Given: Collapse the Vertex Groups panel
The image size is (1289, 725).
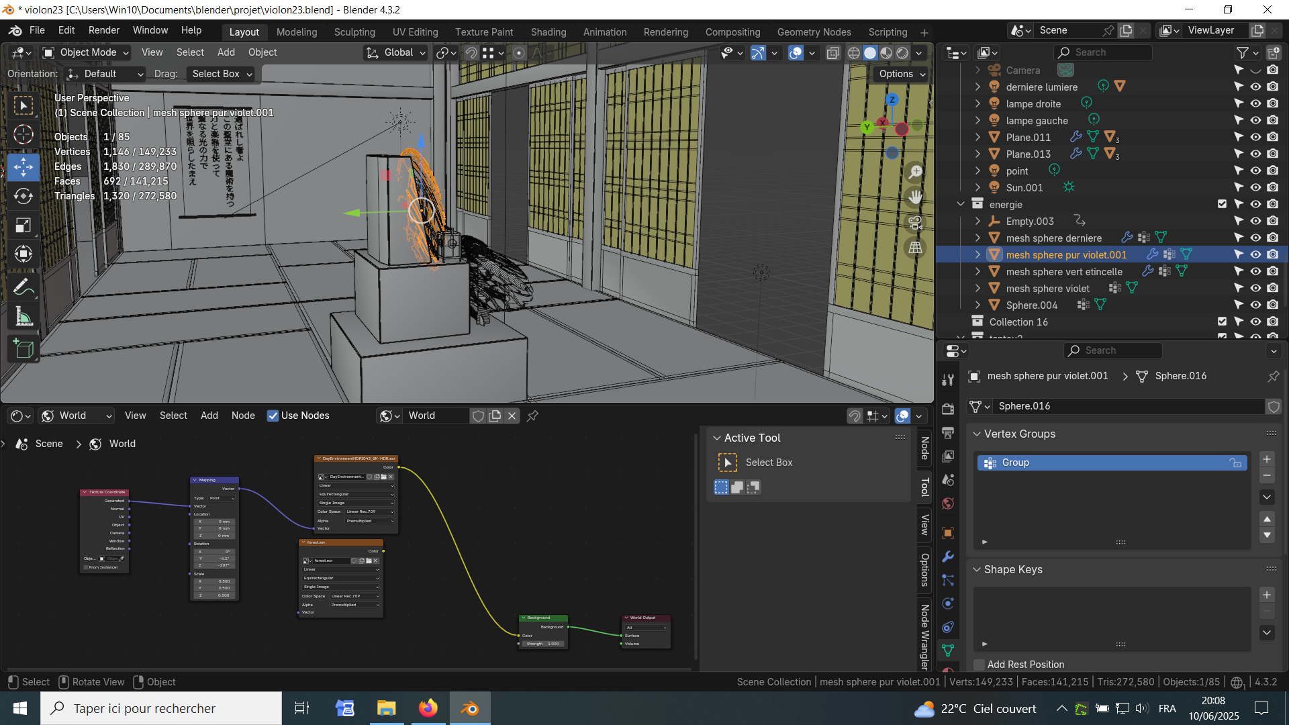Looking at the screenshot, I should pyautogui.click(x=977, y=434).
